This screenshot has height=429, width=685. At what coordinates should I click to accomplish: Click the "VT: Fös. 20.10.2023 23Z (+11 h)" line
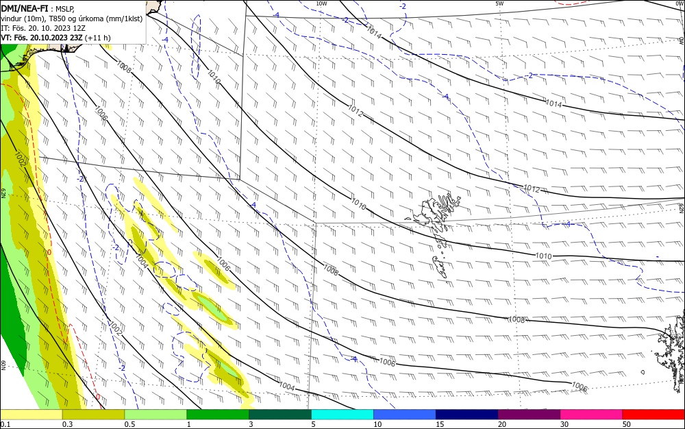pyautogui.click(x=56, y=38)
